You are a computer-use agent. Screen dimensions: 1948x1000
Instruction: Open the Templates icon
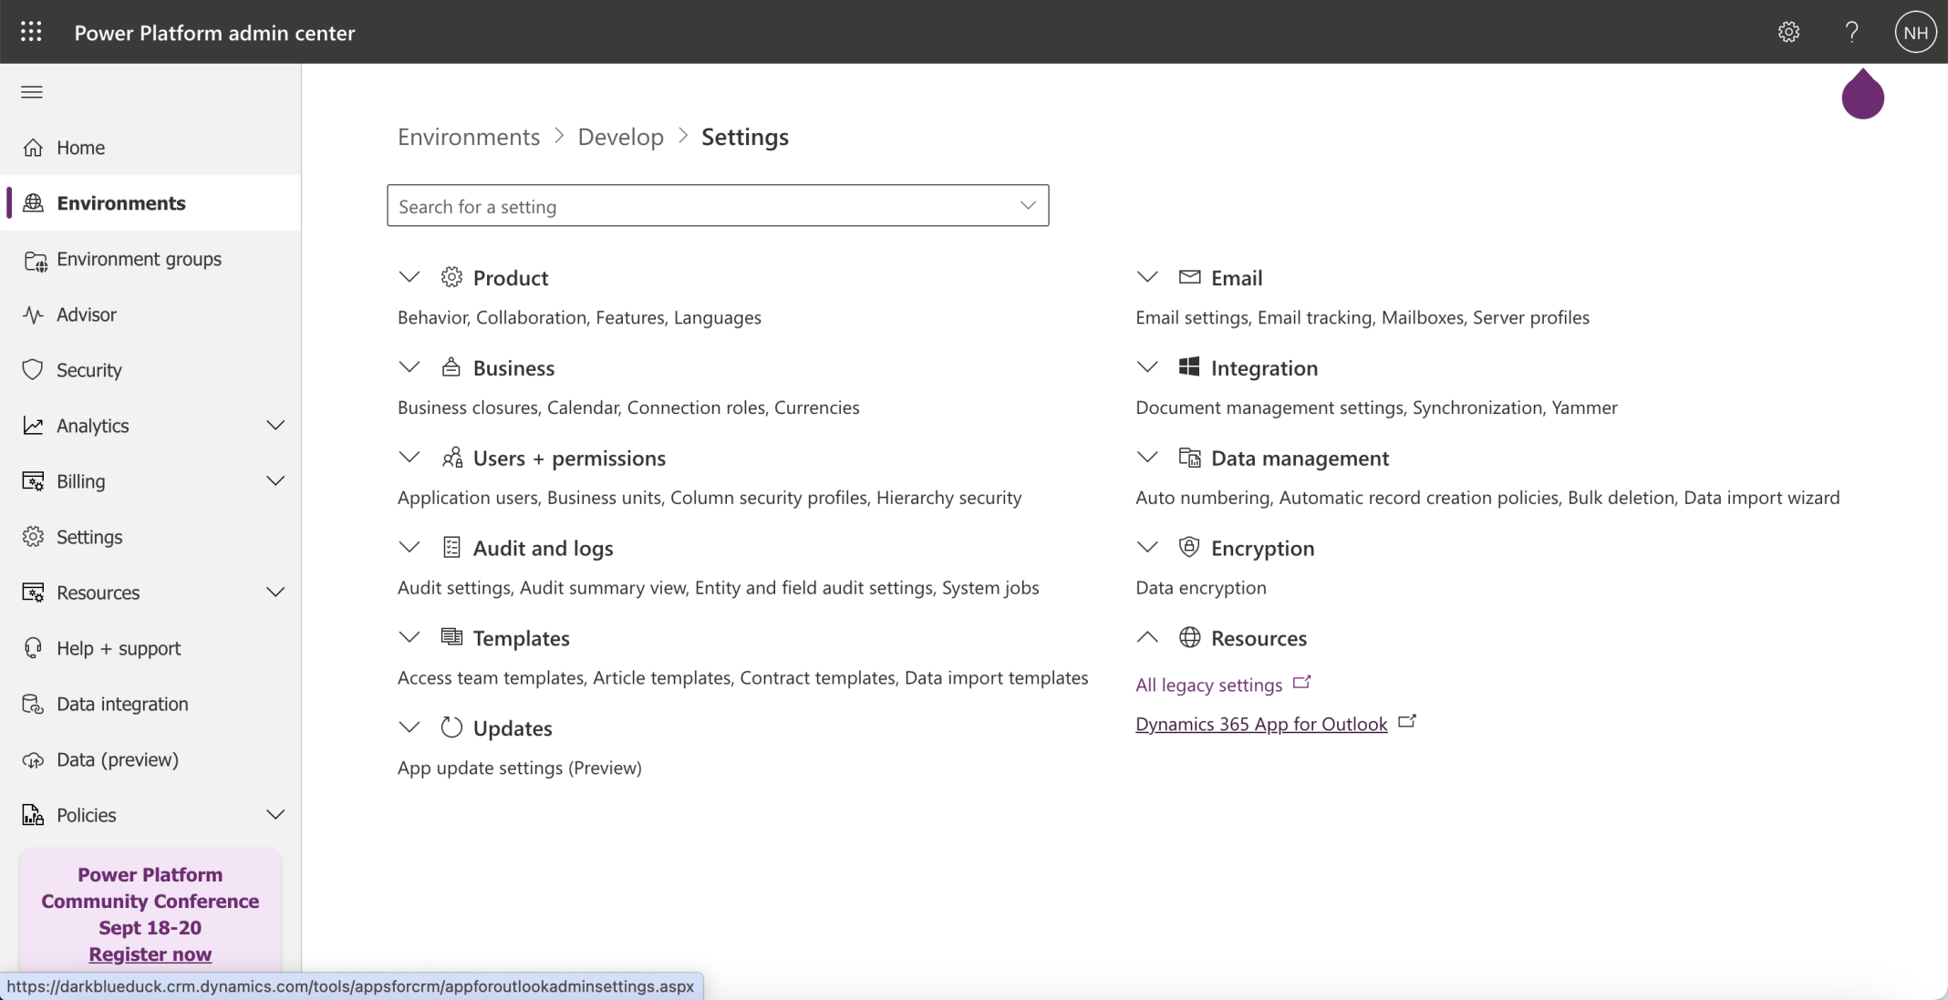(x=451, y=636)
